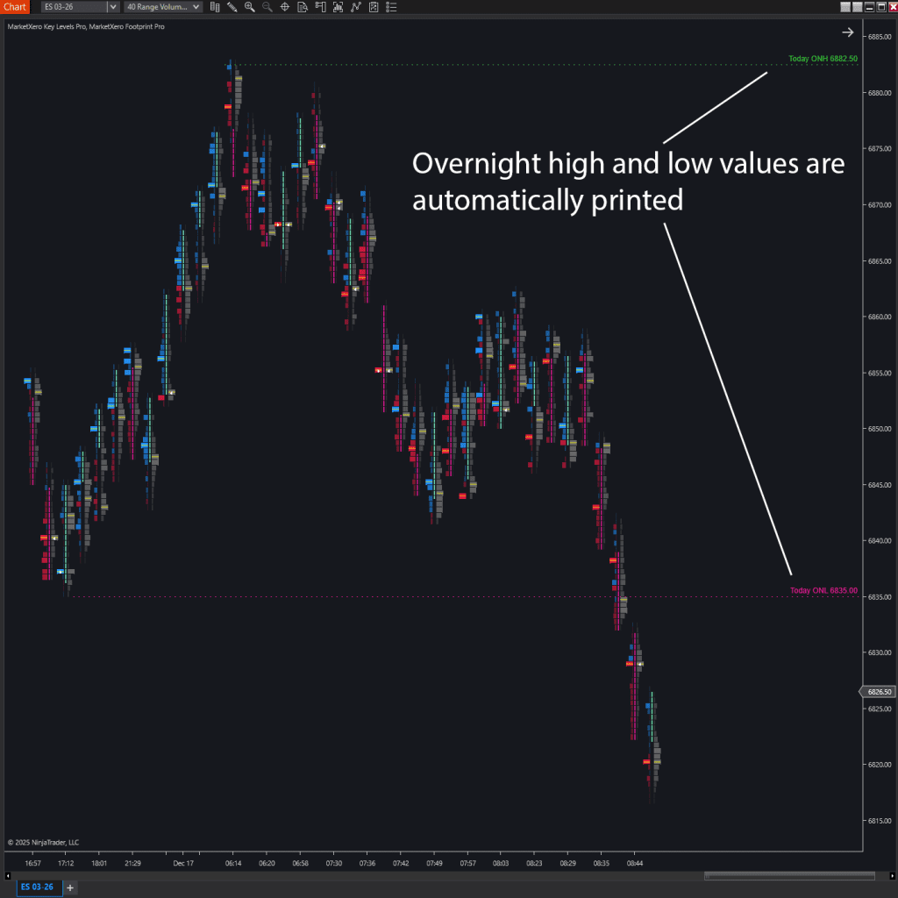Open the Data Series bars icon
898x898 pixels.
214,7
